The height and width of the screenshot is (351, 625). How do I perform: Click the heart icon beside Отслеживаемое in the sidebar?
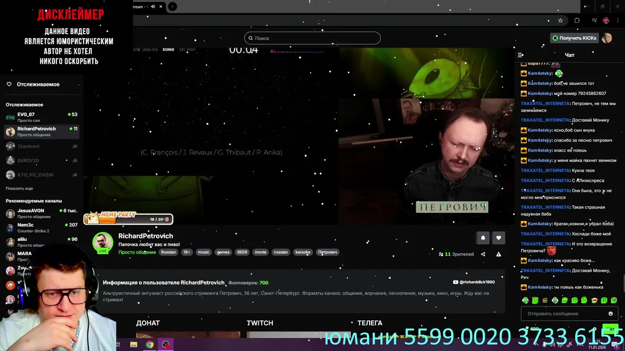(x=9, y=84)
